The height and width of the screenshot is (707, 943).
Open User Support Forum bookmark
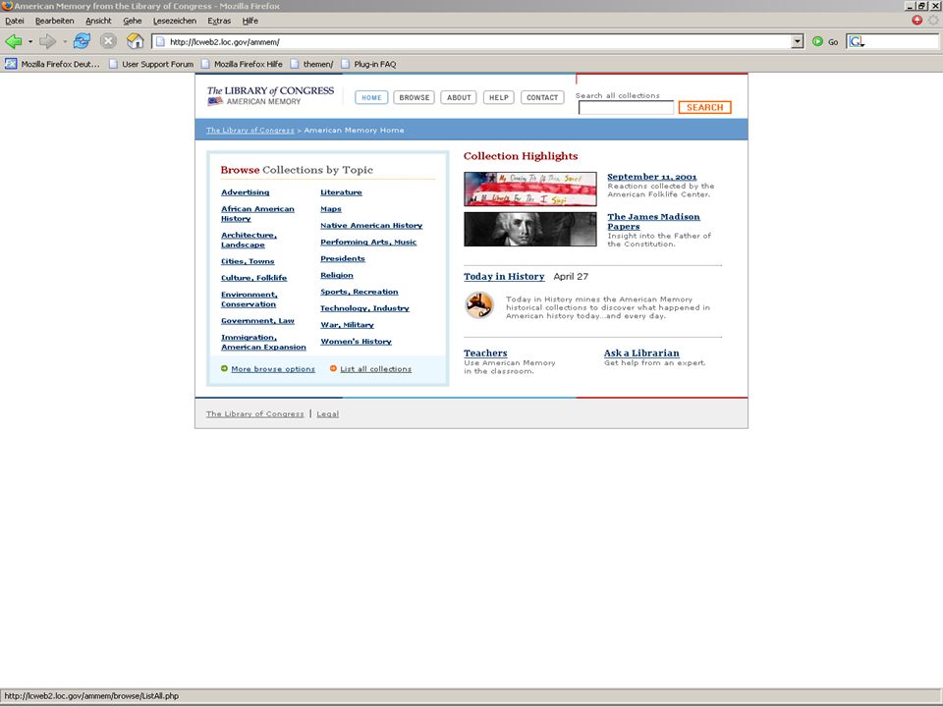pos(151,64)
